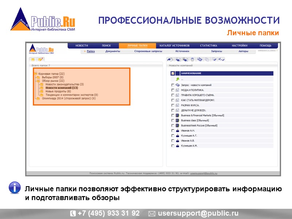292x219 pixels.
Task: Click the Новые продукты folder icon
Action: pos(42,91)
